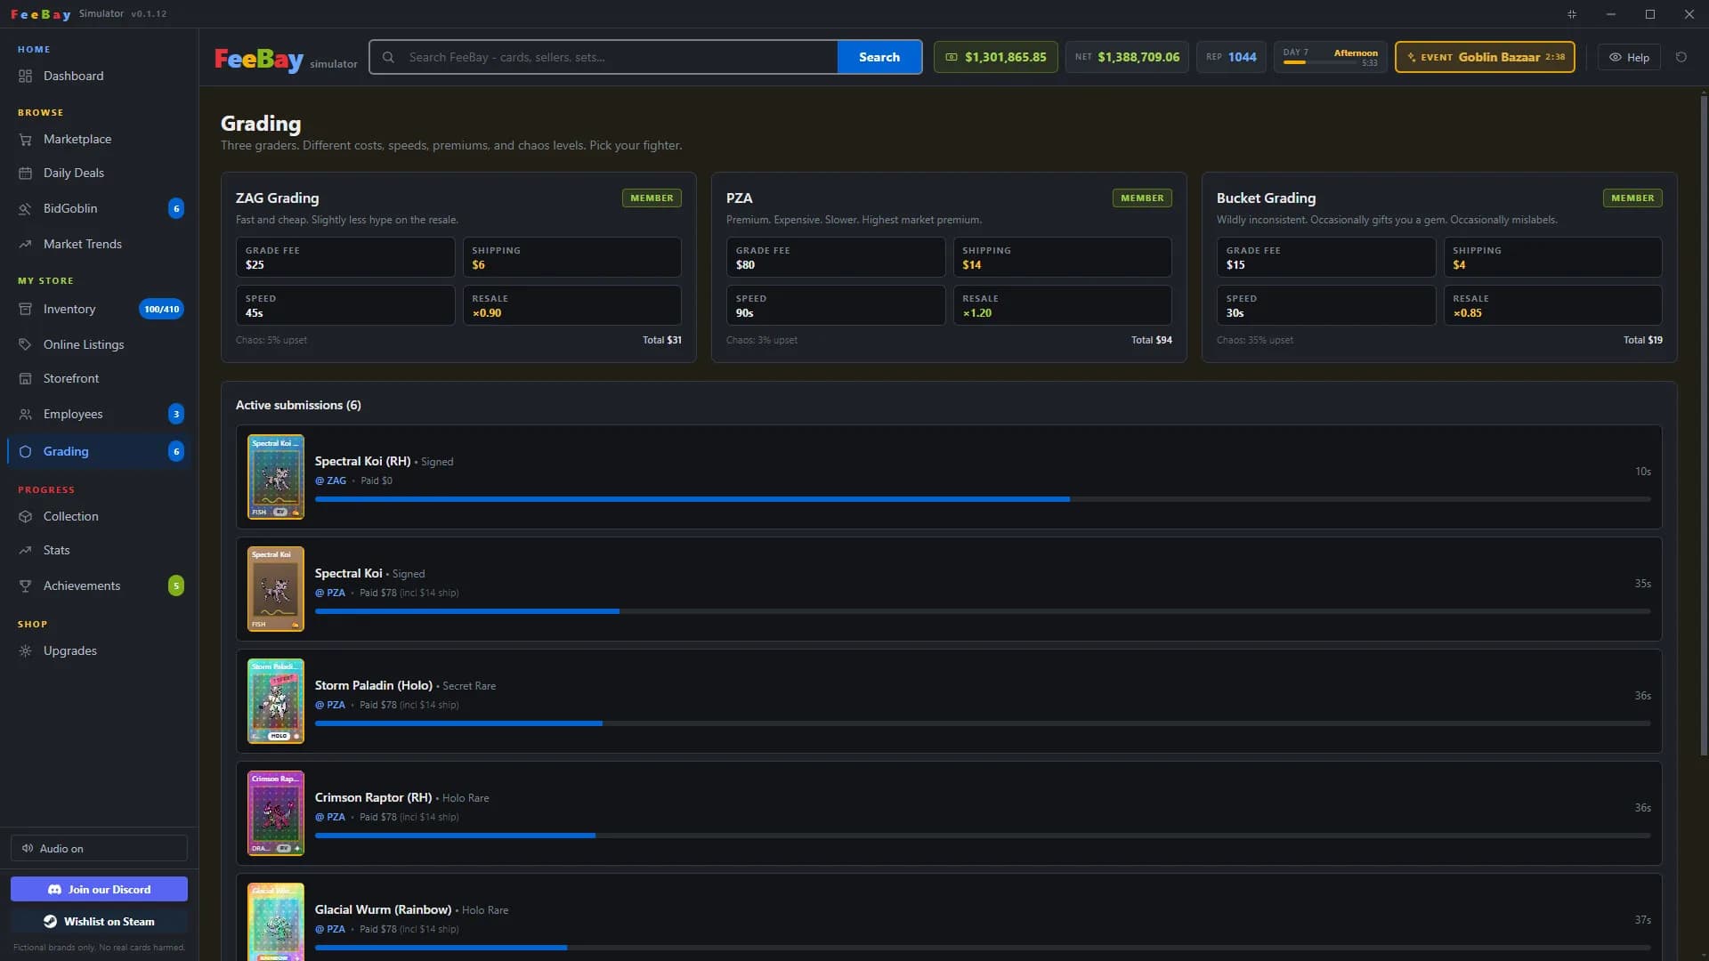Open the Help button

(1629, 57)
